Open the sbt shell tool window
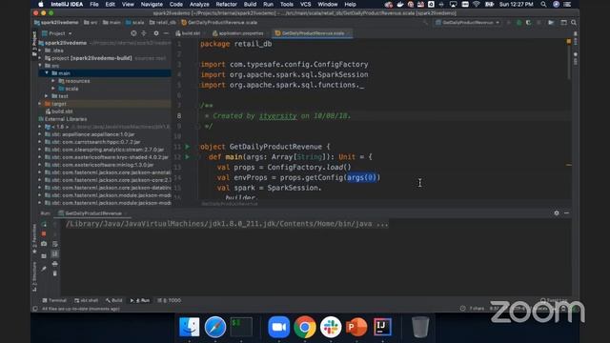The image size is (610, 343). click(x=87, y=300)
